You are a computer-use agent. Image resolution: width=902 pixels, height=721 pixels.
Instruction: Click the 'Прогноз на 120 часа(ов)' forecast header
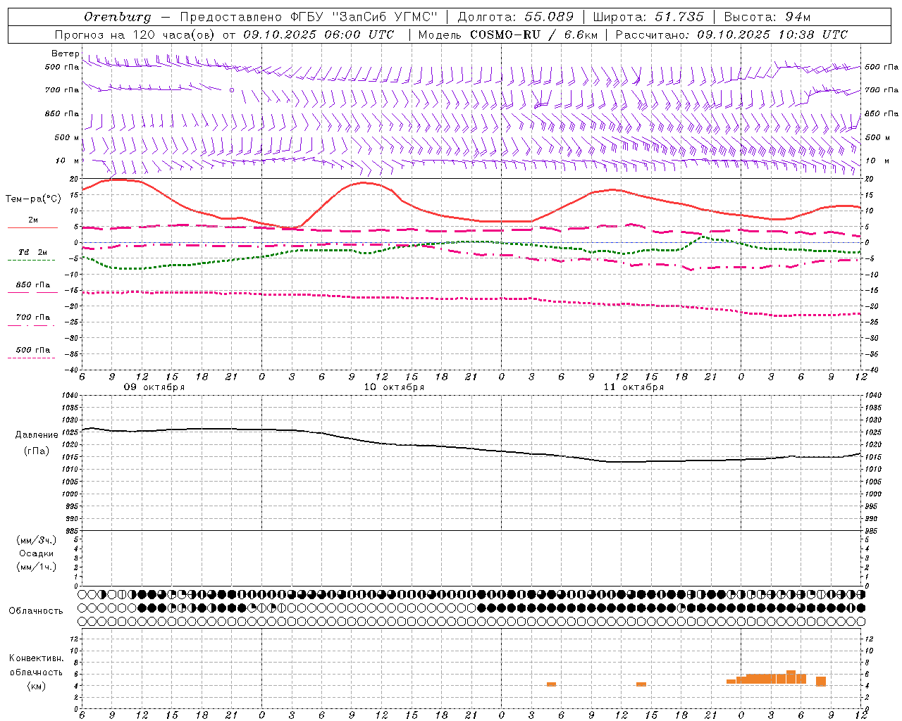point(135,35)
